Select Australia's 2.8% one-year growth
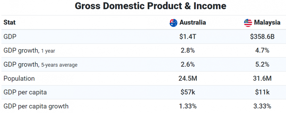The height and width of the screenshot is (113, 286). tap(188, 51)
